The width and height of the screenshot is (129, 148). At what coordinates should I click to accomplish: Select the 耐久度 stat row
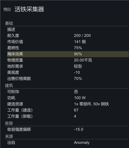click(68, 36)
